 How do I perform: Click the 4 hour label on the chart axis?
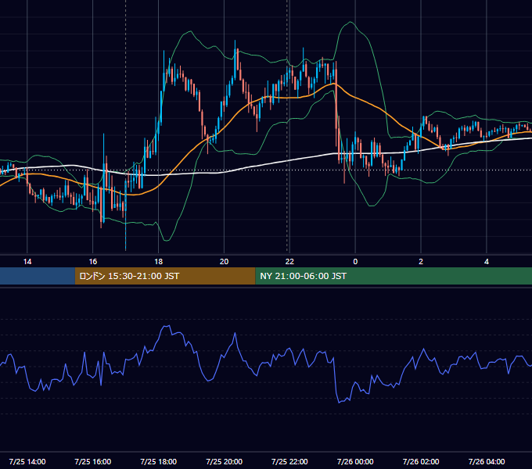pos(487,262)
